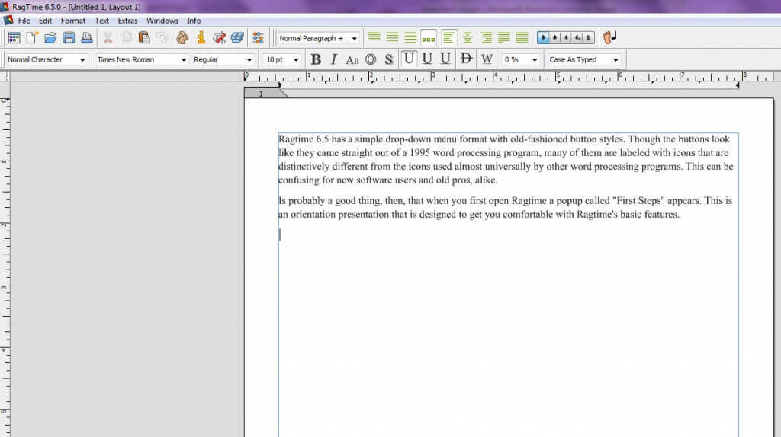Apply full forced justification

[522, 38]
